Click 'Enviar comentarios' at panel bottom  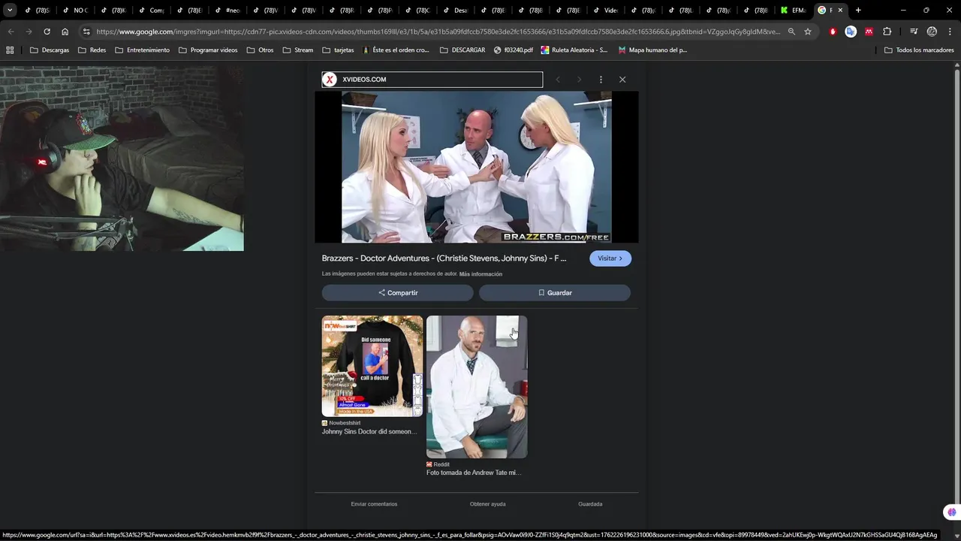pos(374,504)
